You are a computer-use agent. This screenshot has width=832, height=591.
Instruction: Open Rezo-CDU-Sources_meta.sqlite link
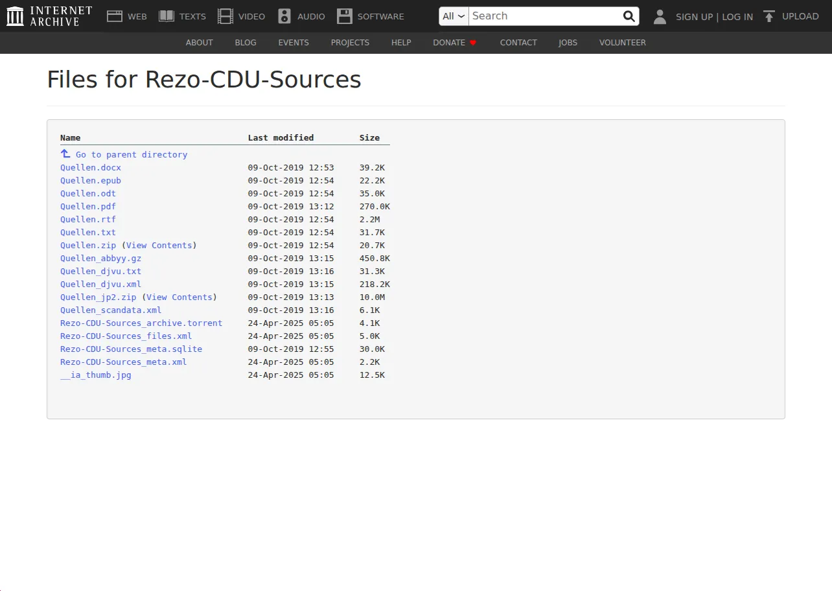pyautogui.click(x=132, y=349)
